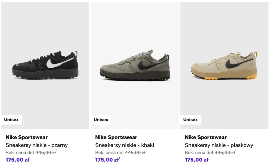This screenshot has height=167, width=270.
Task: Open the sand-colored Nike sneaker product image
Action: 224,66
